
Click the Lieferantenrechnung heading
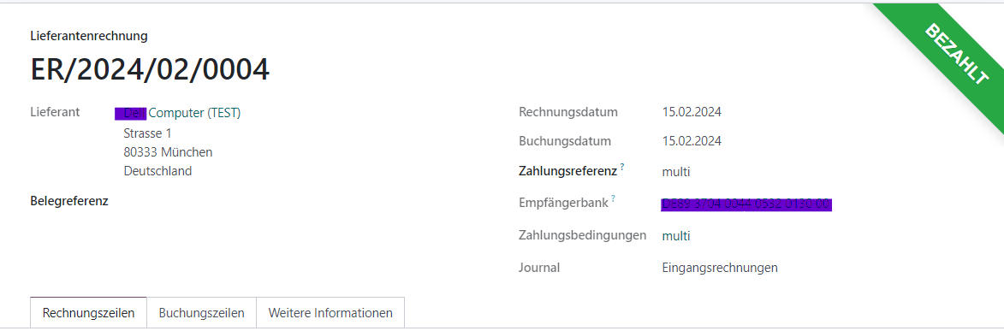pos(89,36)
